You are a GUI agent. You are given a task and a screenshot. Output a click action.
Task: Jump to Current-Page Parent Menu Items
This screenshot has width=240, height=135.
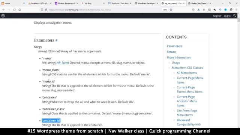(189, 90)
